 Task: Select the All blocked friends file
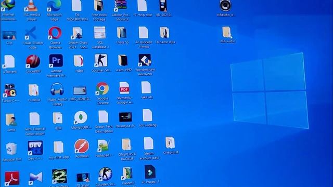[144, 33]
